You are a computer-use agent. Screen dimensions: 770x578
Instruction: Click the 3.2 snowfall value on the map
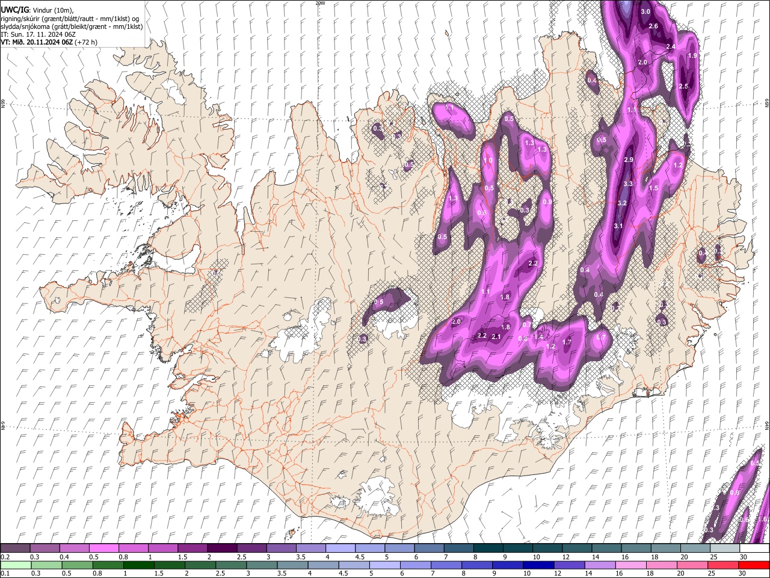click(x=623, y=204)
